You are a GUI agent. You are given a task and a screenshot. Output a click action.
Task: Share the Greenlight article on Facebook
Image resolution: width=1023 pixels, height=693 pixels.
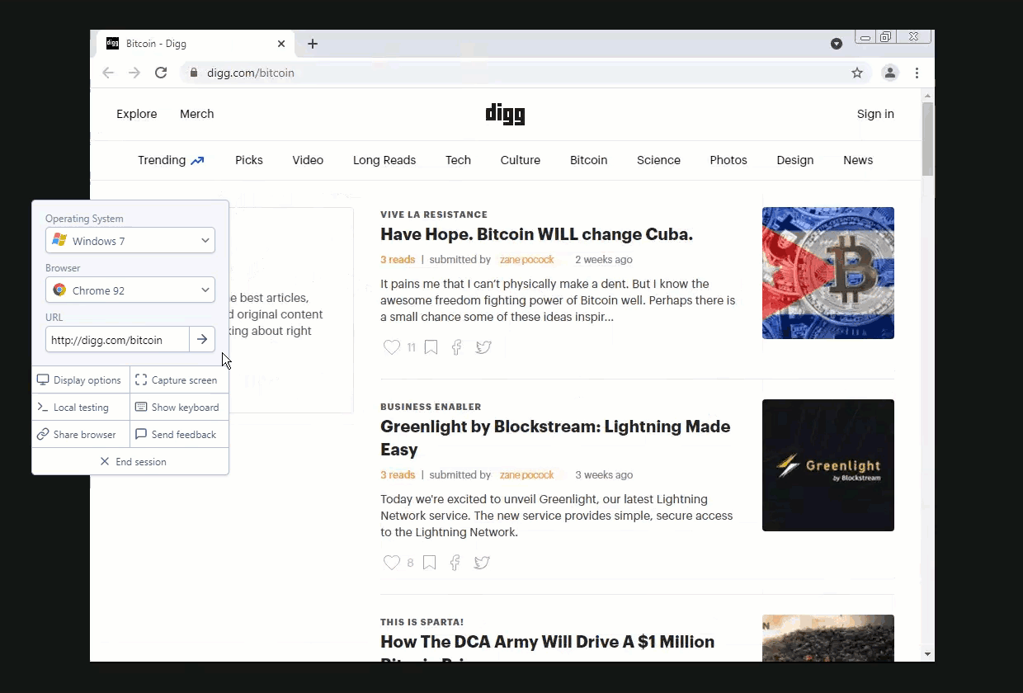click(455, 563)
